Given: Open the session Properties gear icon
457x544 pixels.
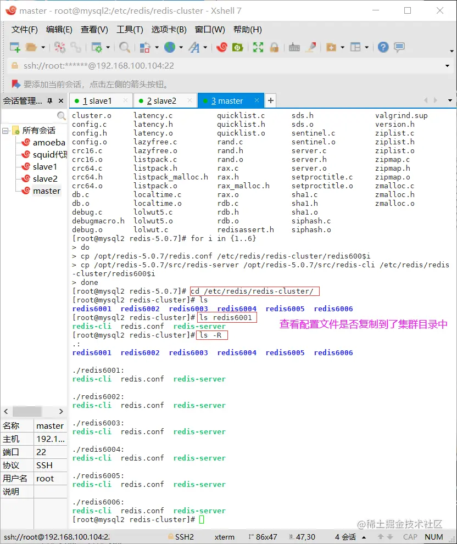Looking at the screenshot, I should click(x=97, y=47).
